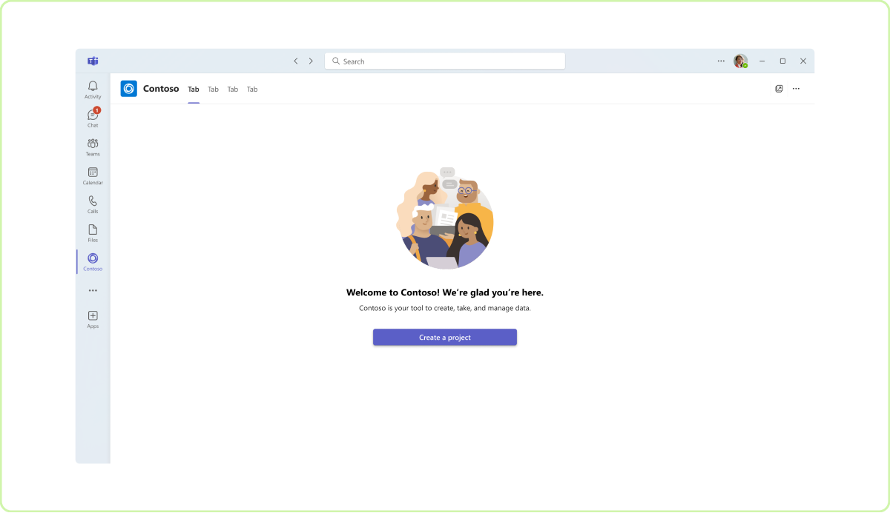The width and height of the screenshot is (890, 513).
Task: Click the Contoso app title text
Action: point(161,89)
